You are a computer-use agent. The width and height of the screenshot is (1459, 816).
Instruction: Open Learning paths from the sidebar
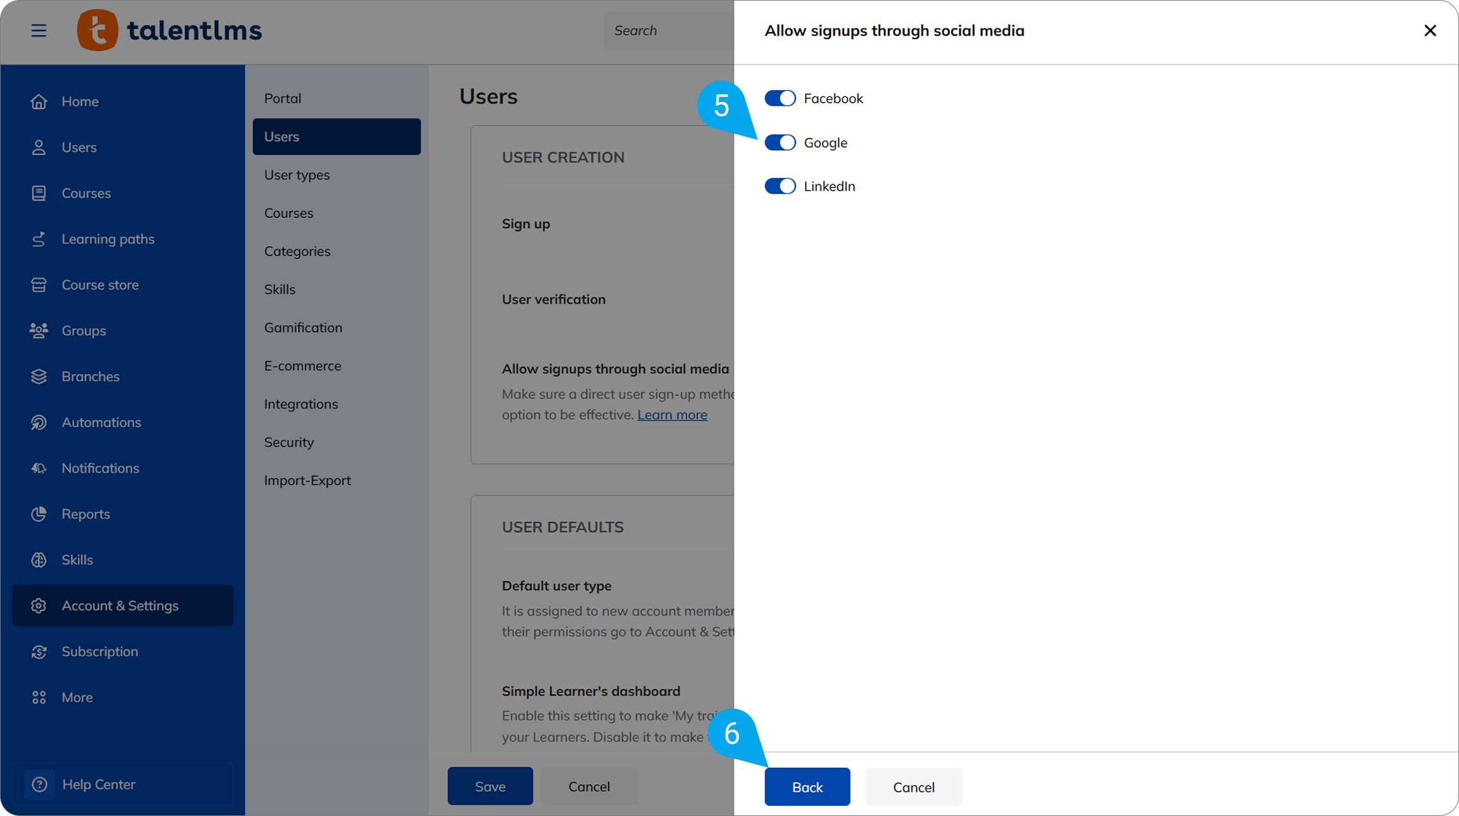point(123,239)
